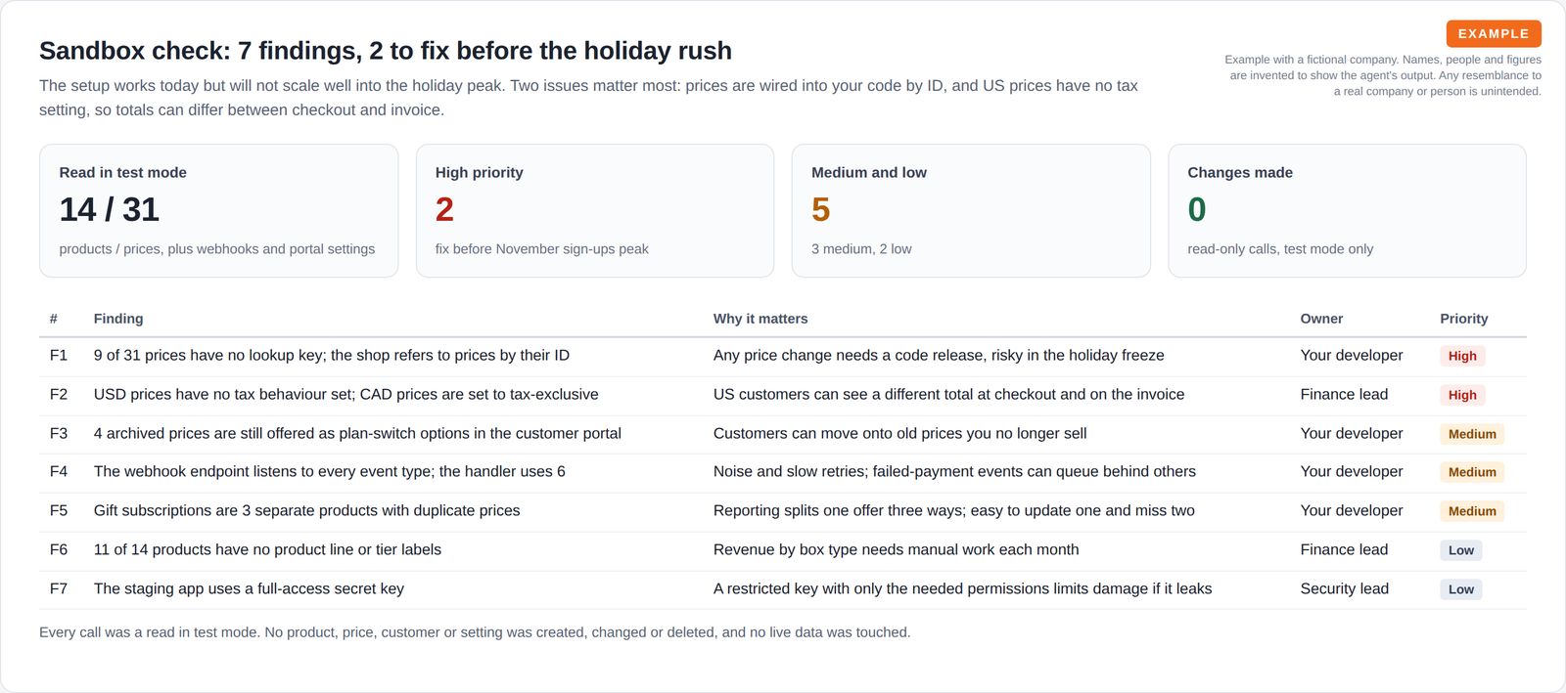The image size is (1566, 693).
Task: Select the F4 webhook endpoint finding row
Action: tap(783, 472)
